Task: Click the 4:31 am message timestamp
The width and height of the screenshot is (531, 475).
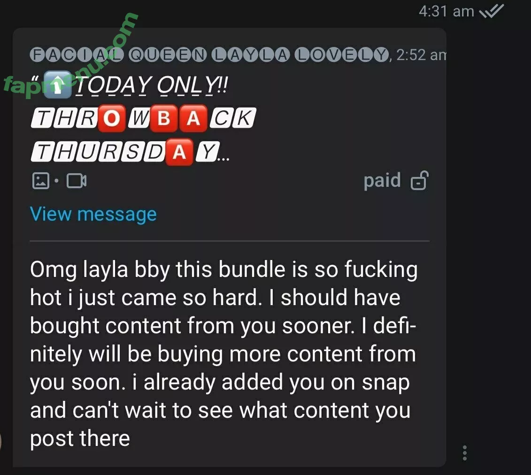Action: click(x=446, y=11)
